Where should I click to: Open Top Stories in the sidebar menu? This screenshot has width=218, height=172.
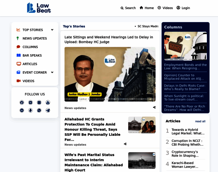(x=33, y=30)
